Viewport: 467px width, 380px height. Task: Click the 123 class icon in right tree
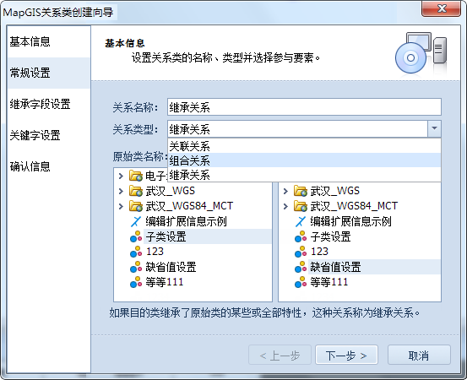coord(301,252)
